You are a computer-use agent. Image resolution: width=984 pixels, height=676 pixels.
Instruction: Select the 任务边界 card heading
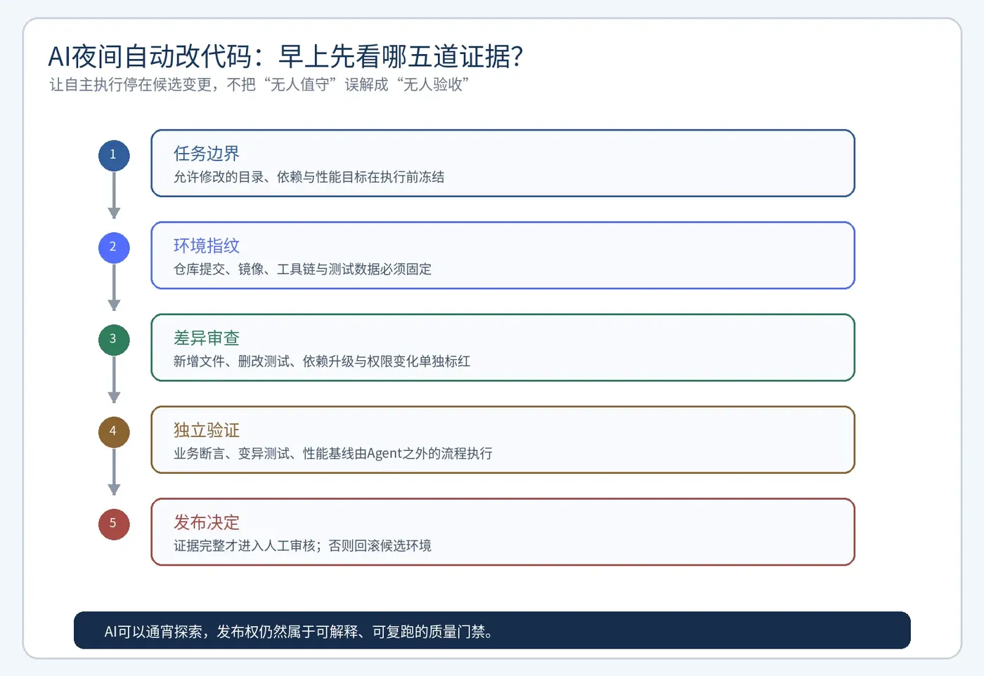click(x=207, y=154)
